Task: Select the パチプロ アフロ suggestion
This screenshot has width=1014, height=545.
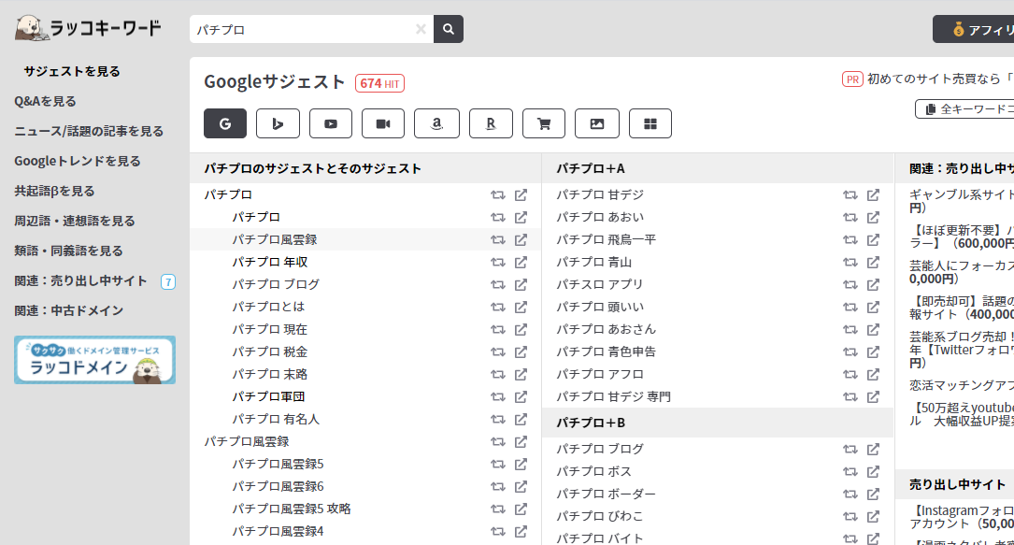Action: pos(599,374)
